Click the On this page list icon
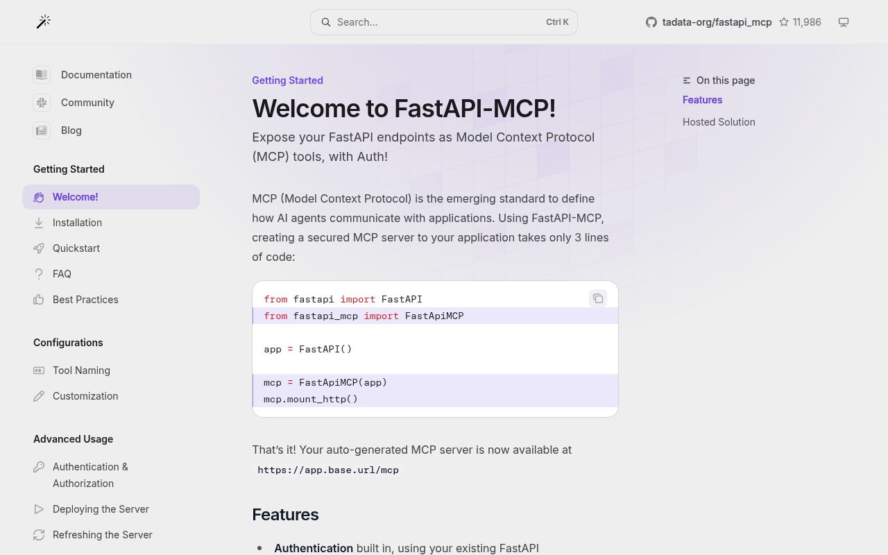The width and height of the screenshot is (888, 555). pyautogui.click(x=687, y=80)
